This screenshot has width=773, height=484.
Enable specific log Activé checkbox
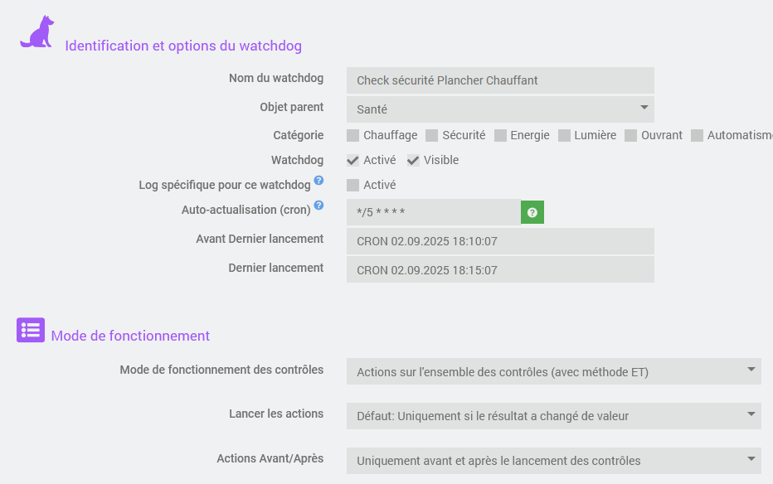353,185
